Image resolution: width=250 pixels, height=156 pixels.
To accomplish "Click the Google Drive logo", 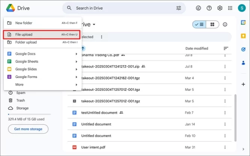I will point(11,8).
